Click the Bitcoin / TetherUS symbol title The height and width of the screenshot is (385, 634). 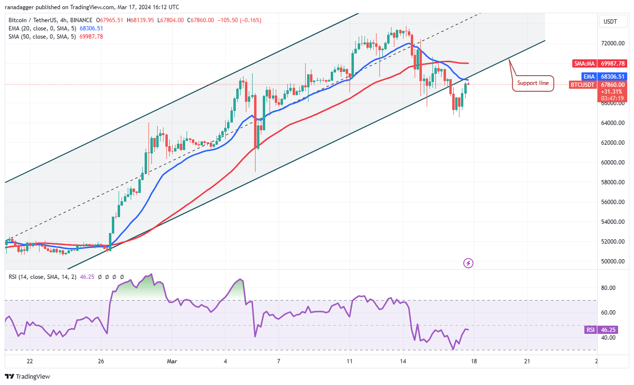click(50, 20)
